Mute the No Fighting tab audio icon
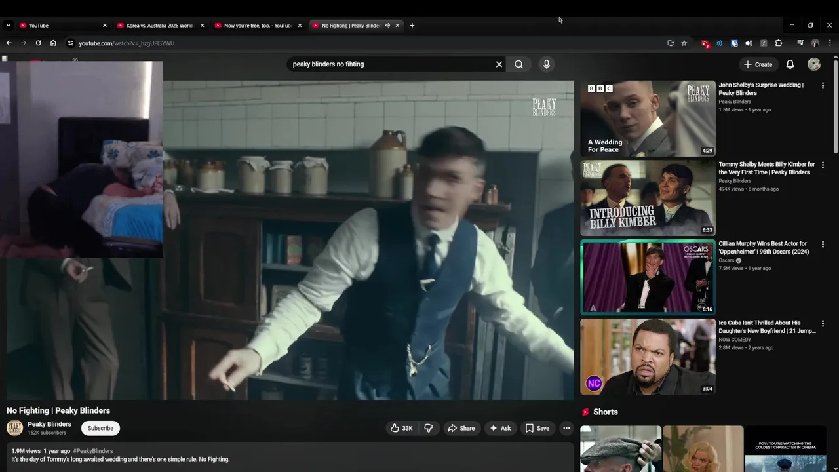839x472 pixels. (x=387, y=25)
